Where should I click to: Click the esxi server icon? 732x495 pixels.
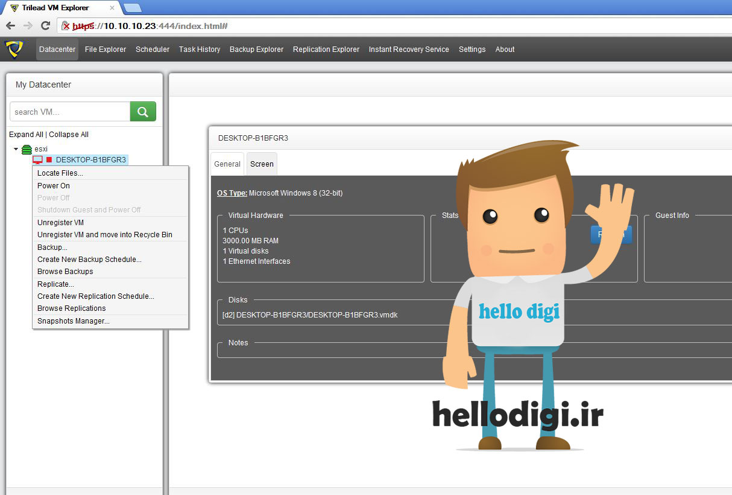(x=27, y=149)
